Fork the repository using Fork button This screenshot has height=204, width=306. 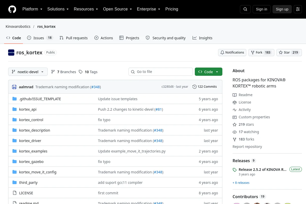point(261,53)
